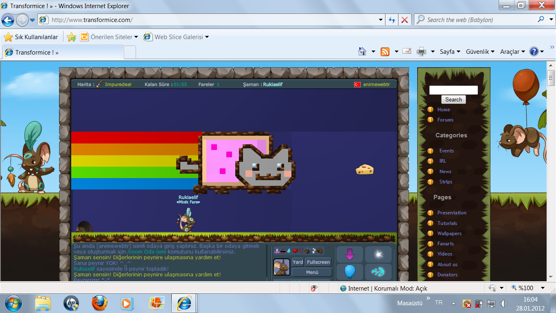Click the add to favorites bar star icon

pos(72,37)
